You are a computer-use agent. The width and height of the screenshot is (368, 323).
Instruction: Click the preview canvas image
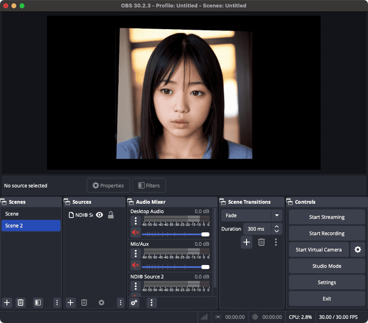click(x=184, y=94)
